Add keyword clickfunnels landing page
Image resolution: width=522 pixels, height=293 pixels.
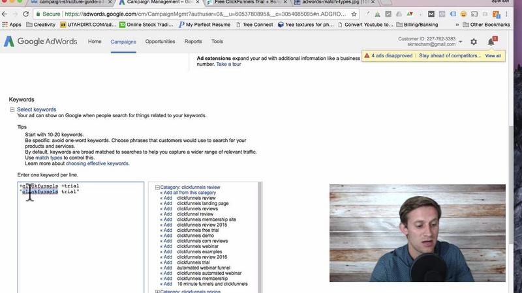click(166, 203)
